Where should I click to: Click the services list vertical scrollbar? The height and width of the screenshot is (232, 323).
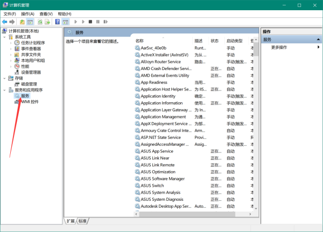256,124
